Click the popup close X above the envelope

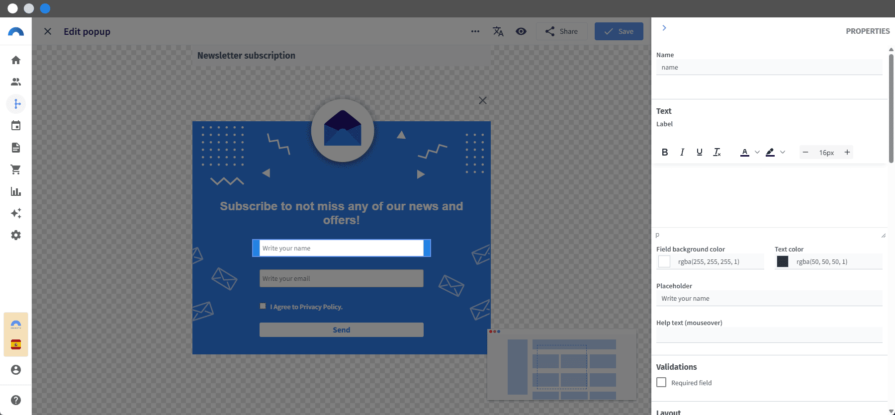point(482,100)
